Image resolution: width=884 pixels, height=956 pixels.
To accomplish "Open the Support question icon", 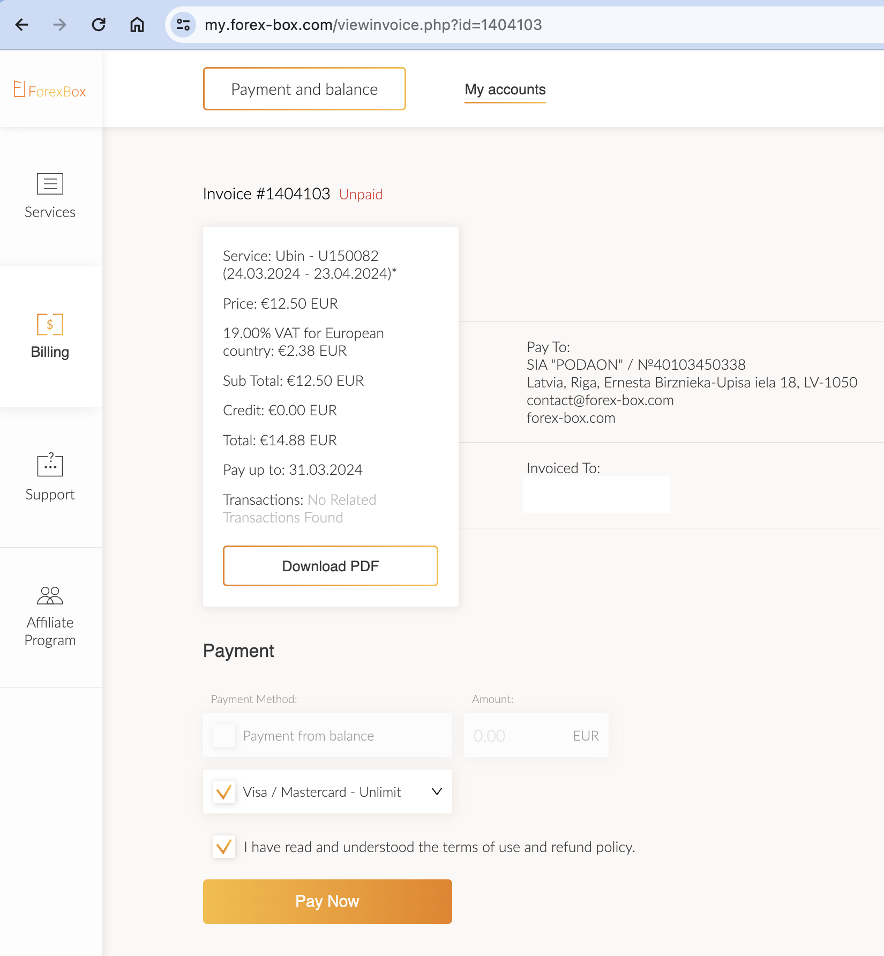I will 50,465.
